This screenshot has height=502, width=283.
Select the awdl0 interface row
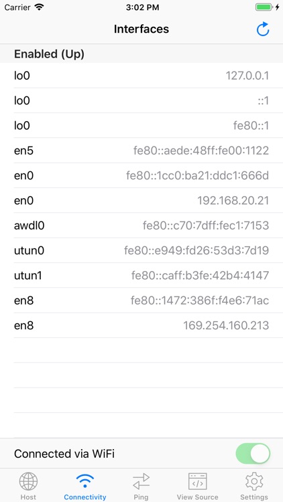coord(141,226)
